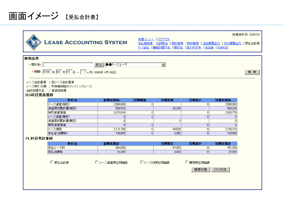
Task: Select the リース債務 row label
Action: [x=55, y=129]
